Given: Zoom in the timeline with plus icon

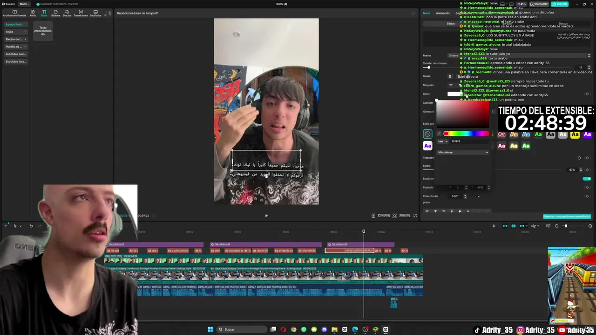Looking at the screenshot, I should [590, 226].
